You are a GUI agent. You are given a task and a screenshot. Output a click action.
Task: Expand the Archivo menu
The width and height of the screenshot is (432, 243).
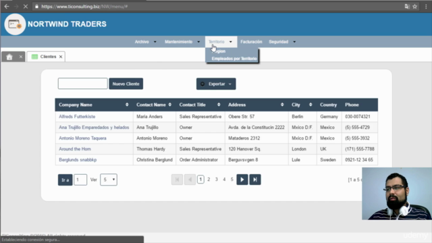[145, 42]
